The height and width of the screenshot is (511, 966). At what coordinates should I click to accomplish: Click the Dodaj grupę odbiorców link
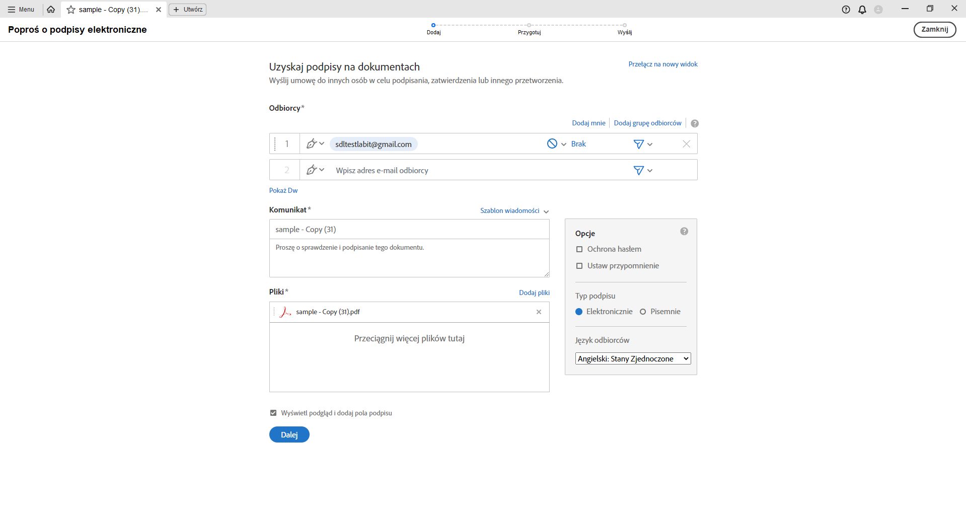647,123
